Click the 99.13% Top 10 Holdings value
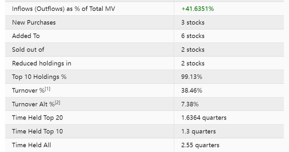Screen dimensions: 289x152 pyautogui.click(x=192, y=77)
